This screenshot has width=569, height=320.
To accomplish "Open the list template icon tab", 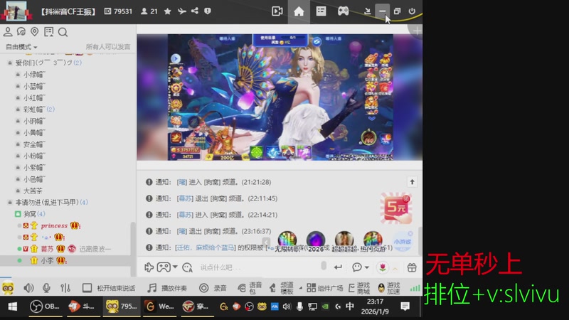I will (x=321, y=11).
